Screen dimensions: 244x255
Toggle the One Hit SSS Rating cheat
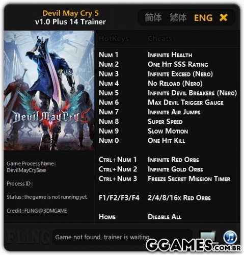click(178, 64)
